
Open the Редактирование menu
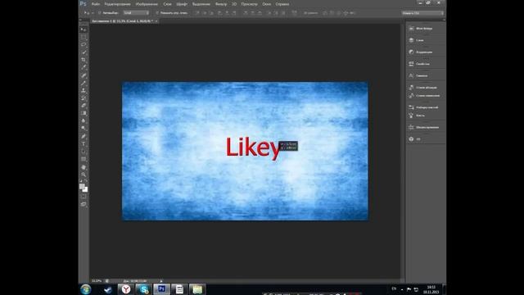117,4
